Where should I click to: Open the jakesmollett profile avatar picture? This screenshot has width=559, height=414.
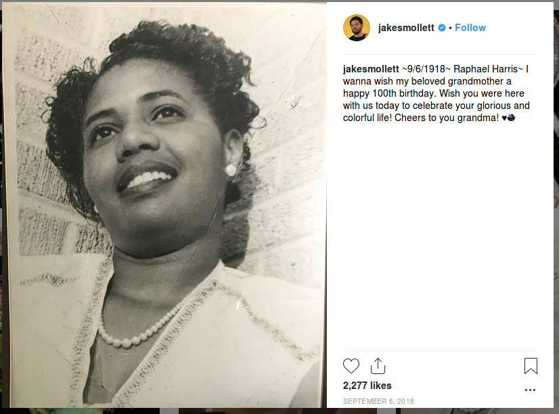357,28
